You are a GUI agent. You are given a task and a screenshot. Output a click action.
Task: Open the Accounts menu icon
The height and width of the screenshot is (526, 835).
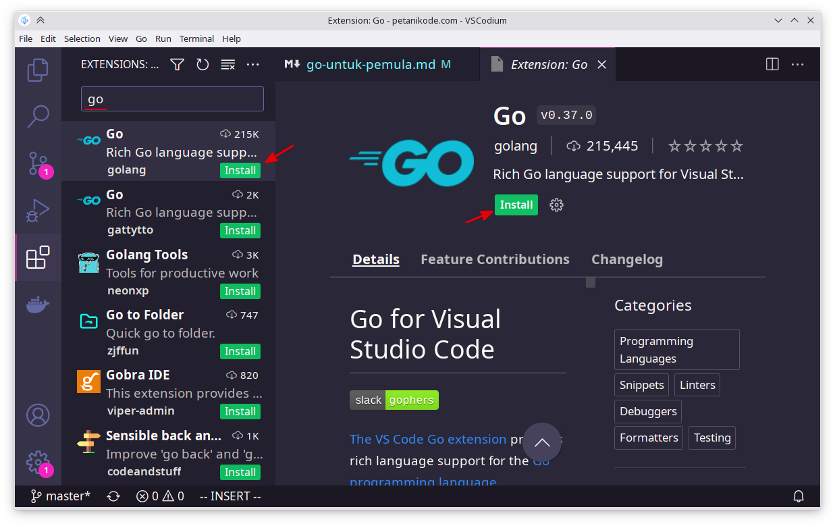(38, 415)
